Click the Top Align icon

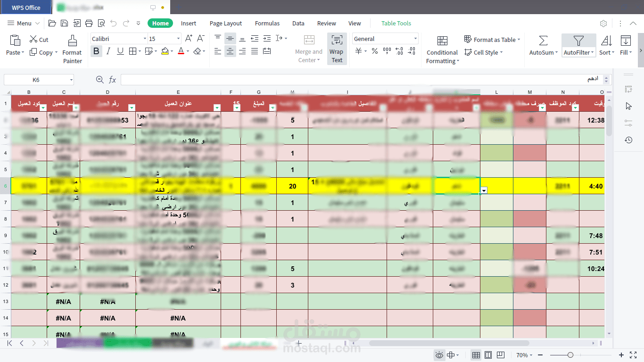pos(217,38)
